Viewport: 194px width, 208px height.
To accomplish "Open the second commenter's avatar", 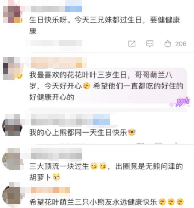I will point(12,68).
